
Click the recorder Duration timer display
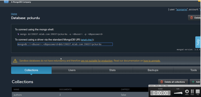160,93
